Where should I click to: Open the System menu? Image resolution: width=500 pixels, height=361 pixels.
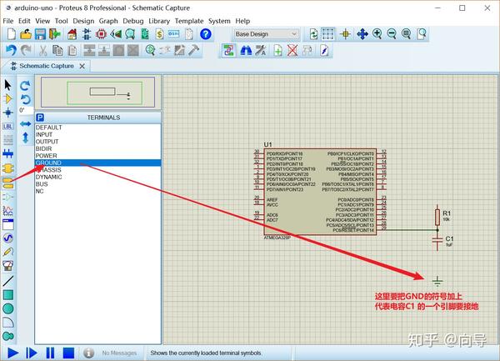pyautogui.click(x=219, y=21)
